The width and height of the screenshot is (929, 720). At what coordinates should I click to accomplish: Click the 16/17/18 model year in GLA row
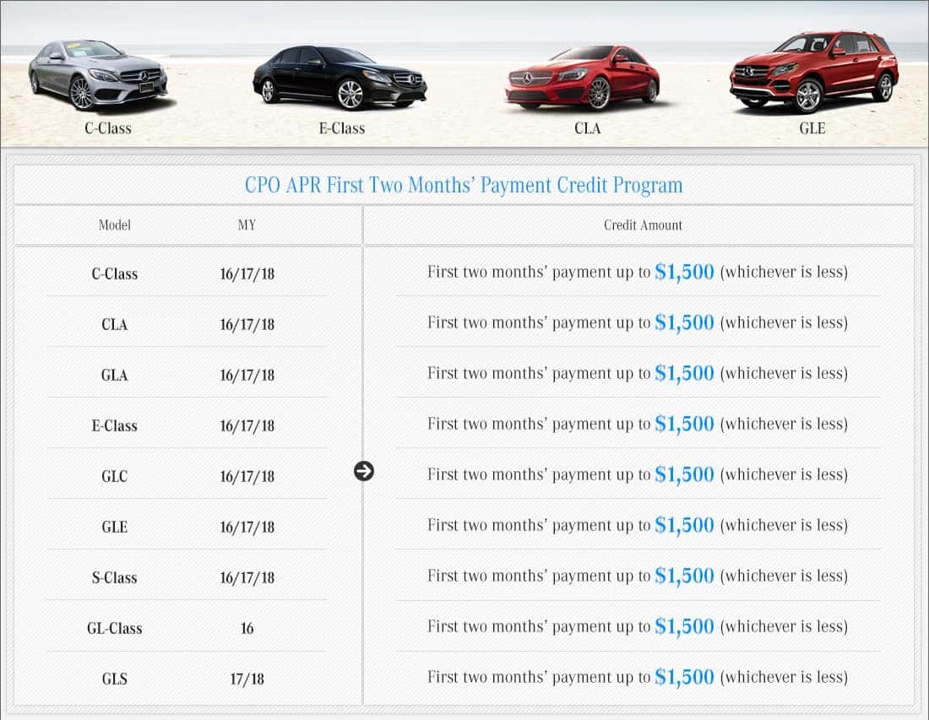pyautogui.click(x=247, y=375)
